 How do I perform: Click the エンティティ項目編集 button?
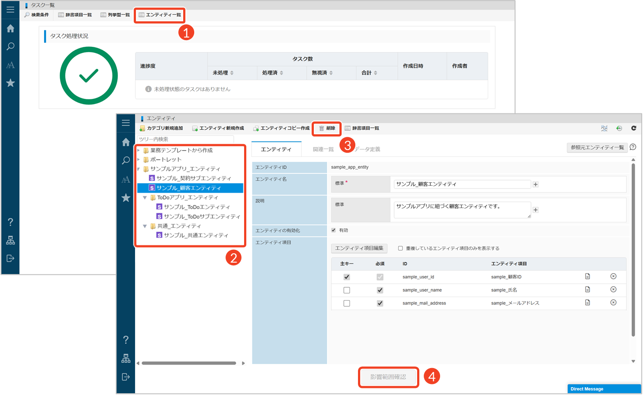point(359,248)
